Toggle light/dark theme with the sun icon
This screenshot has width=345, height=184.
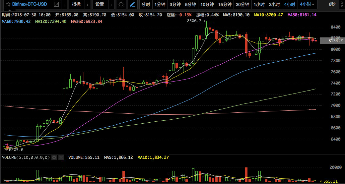click(x=121, y=4)
